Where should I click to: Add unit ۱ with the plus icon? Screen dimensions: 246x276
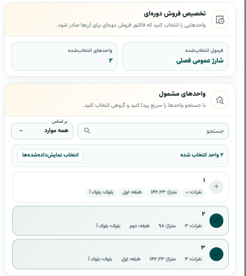pyautogui.click(x=216, y=186)
